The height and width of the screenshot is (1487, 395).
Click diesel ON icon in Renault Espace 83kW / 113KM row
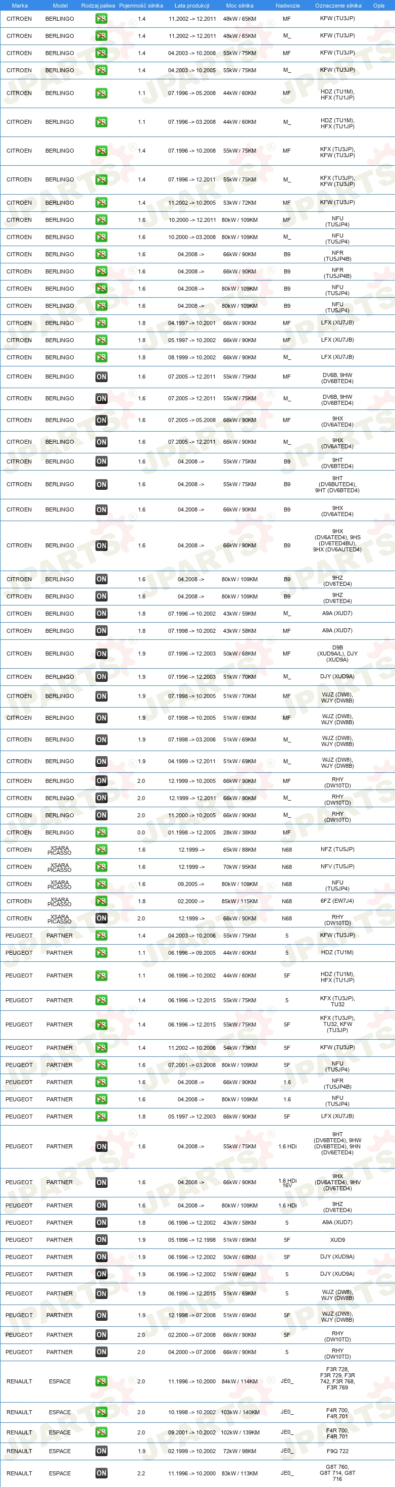[102, 1473]
